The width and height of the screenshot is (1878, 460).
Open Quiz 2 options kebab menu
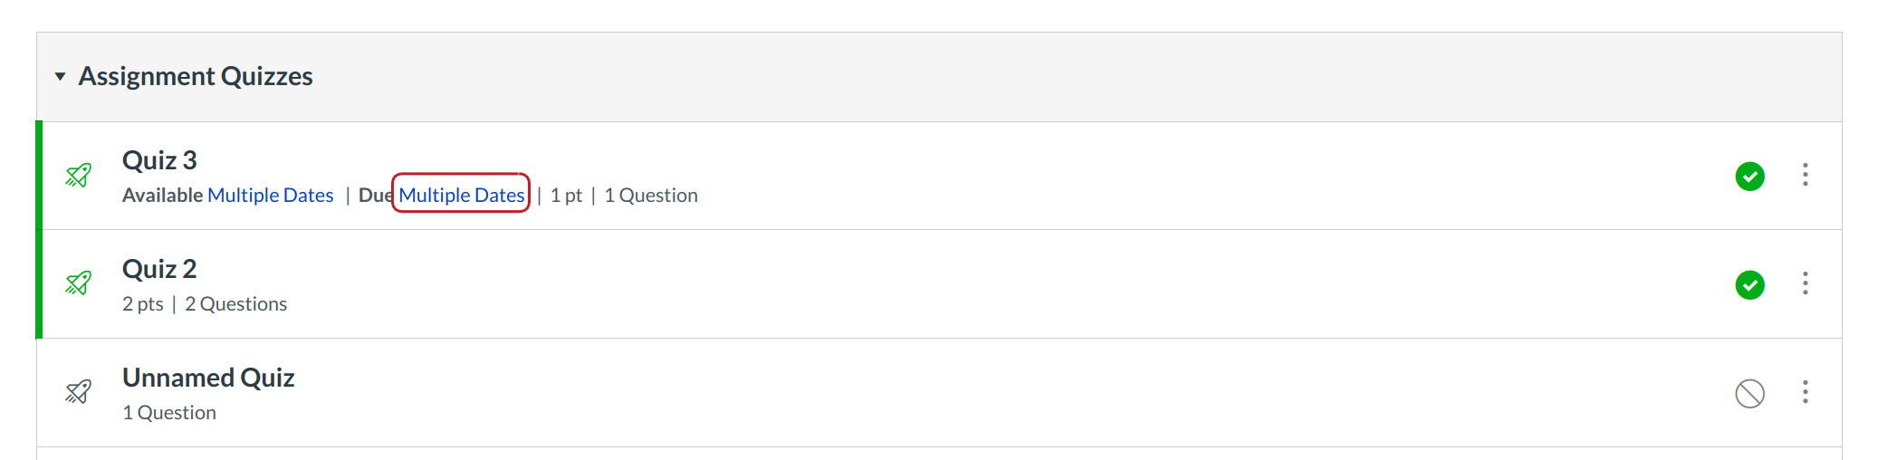pos(1805,283)
